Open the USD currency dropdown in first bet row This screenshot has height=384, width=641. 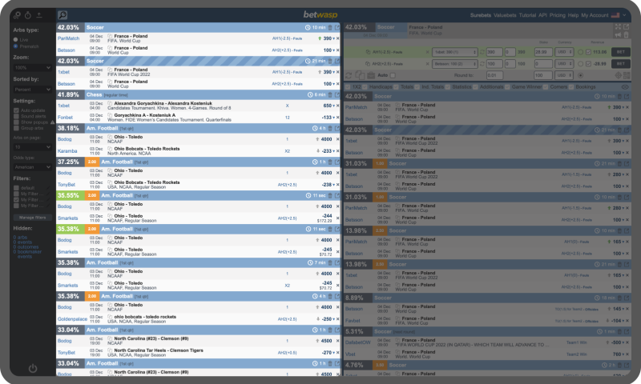pyautogui.click(x=564, y=52)
